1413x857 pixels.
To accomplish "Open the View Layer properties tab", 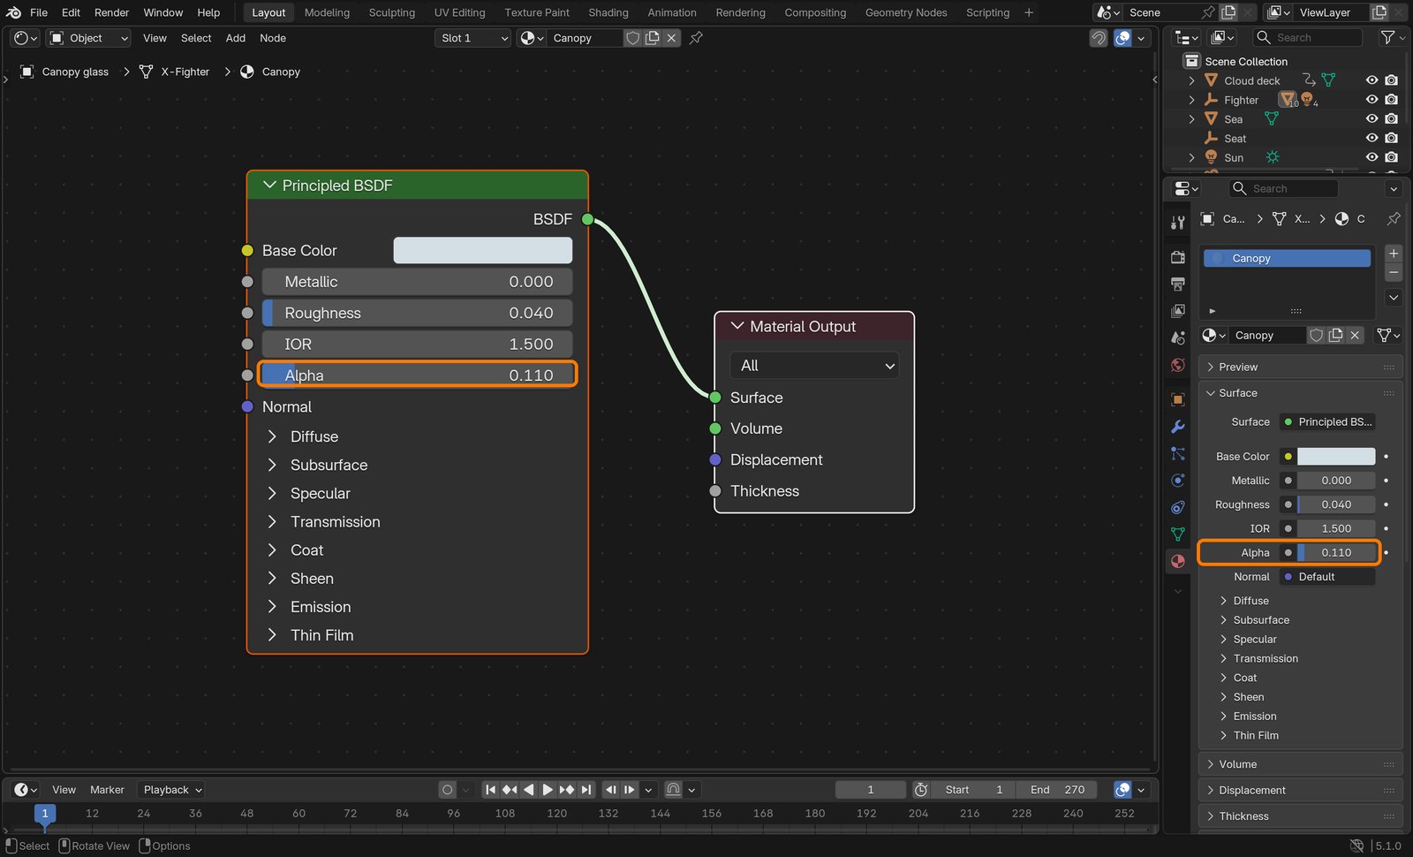I will [x=1177, y=311].
